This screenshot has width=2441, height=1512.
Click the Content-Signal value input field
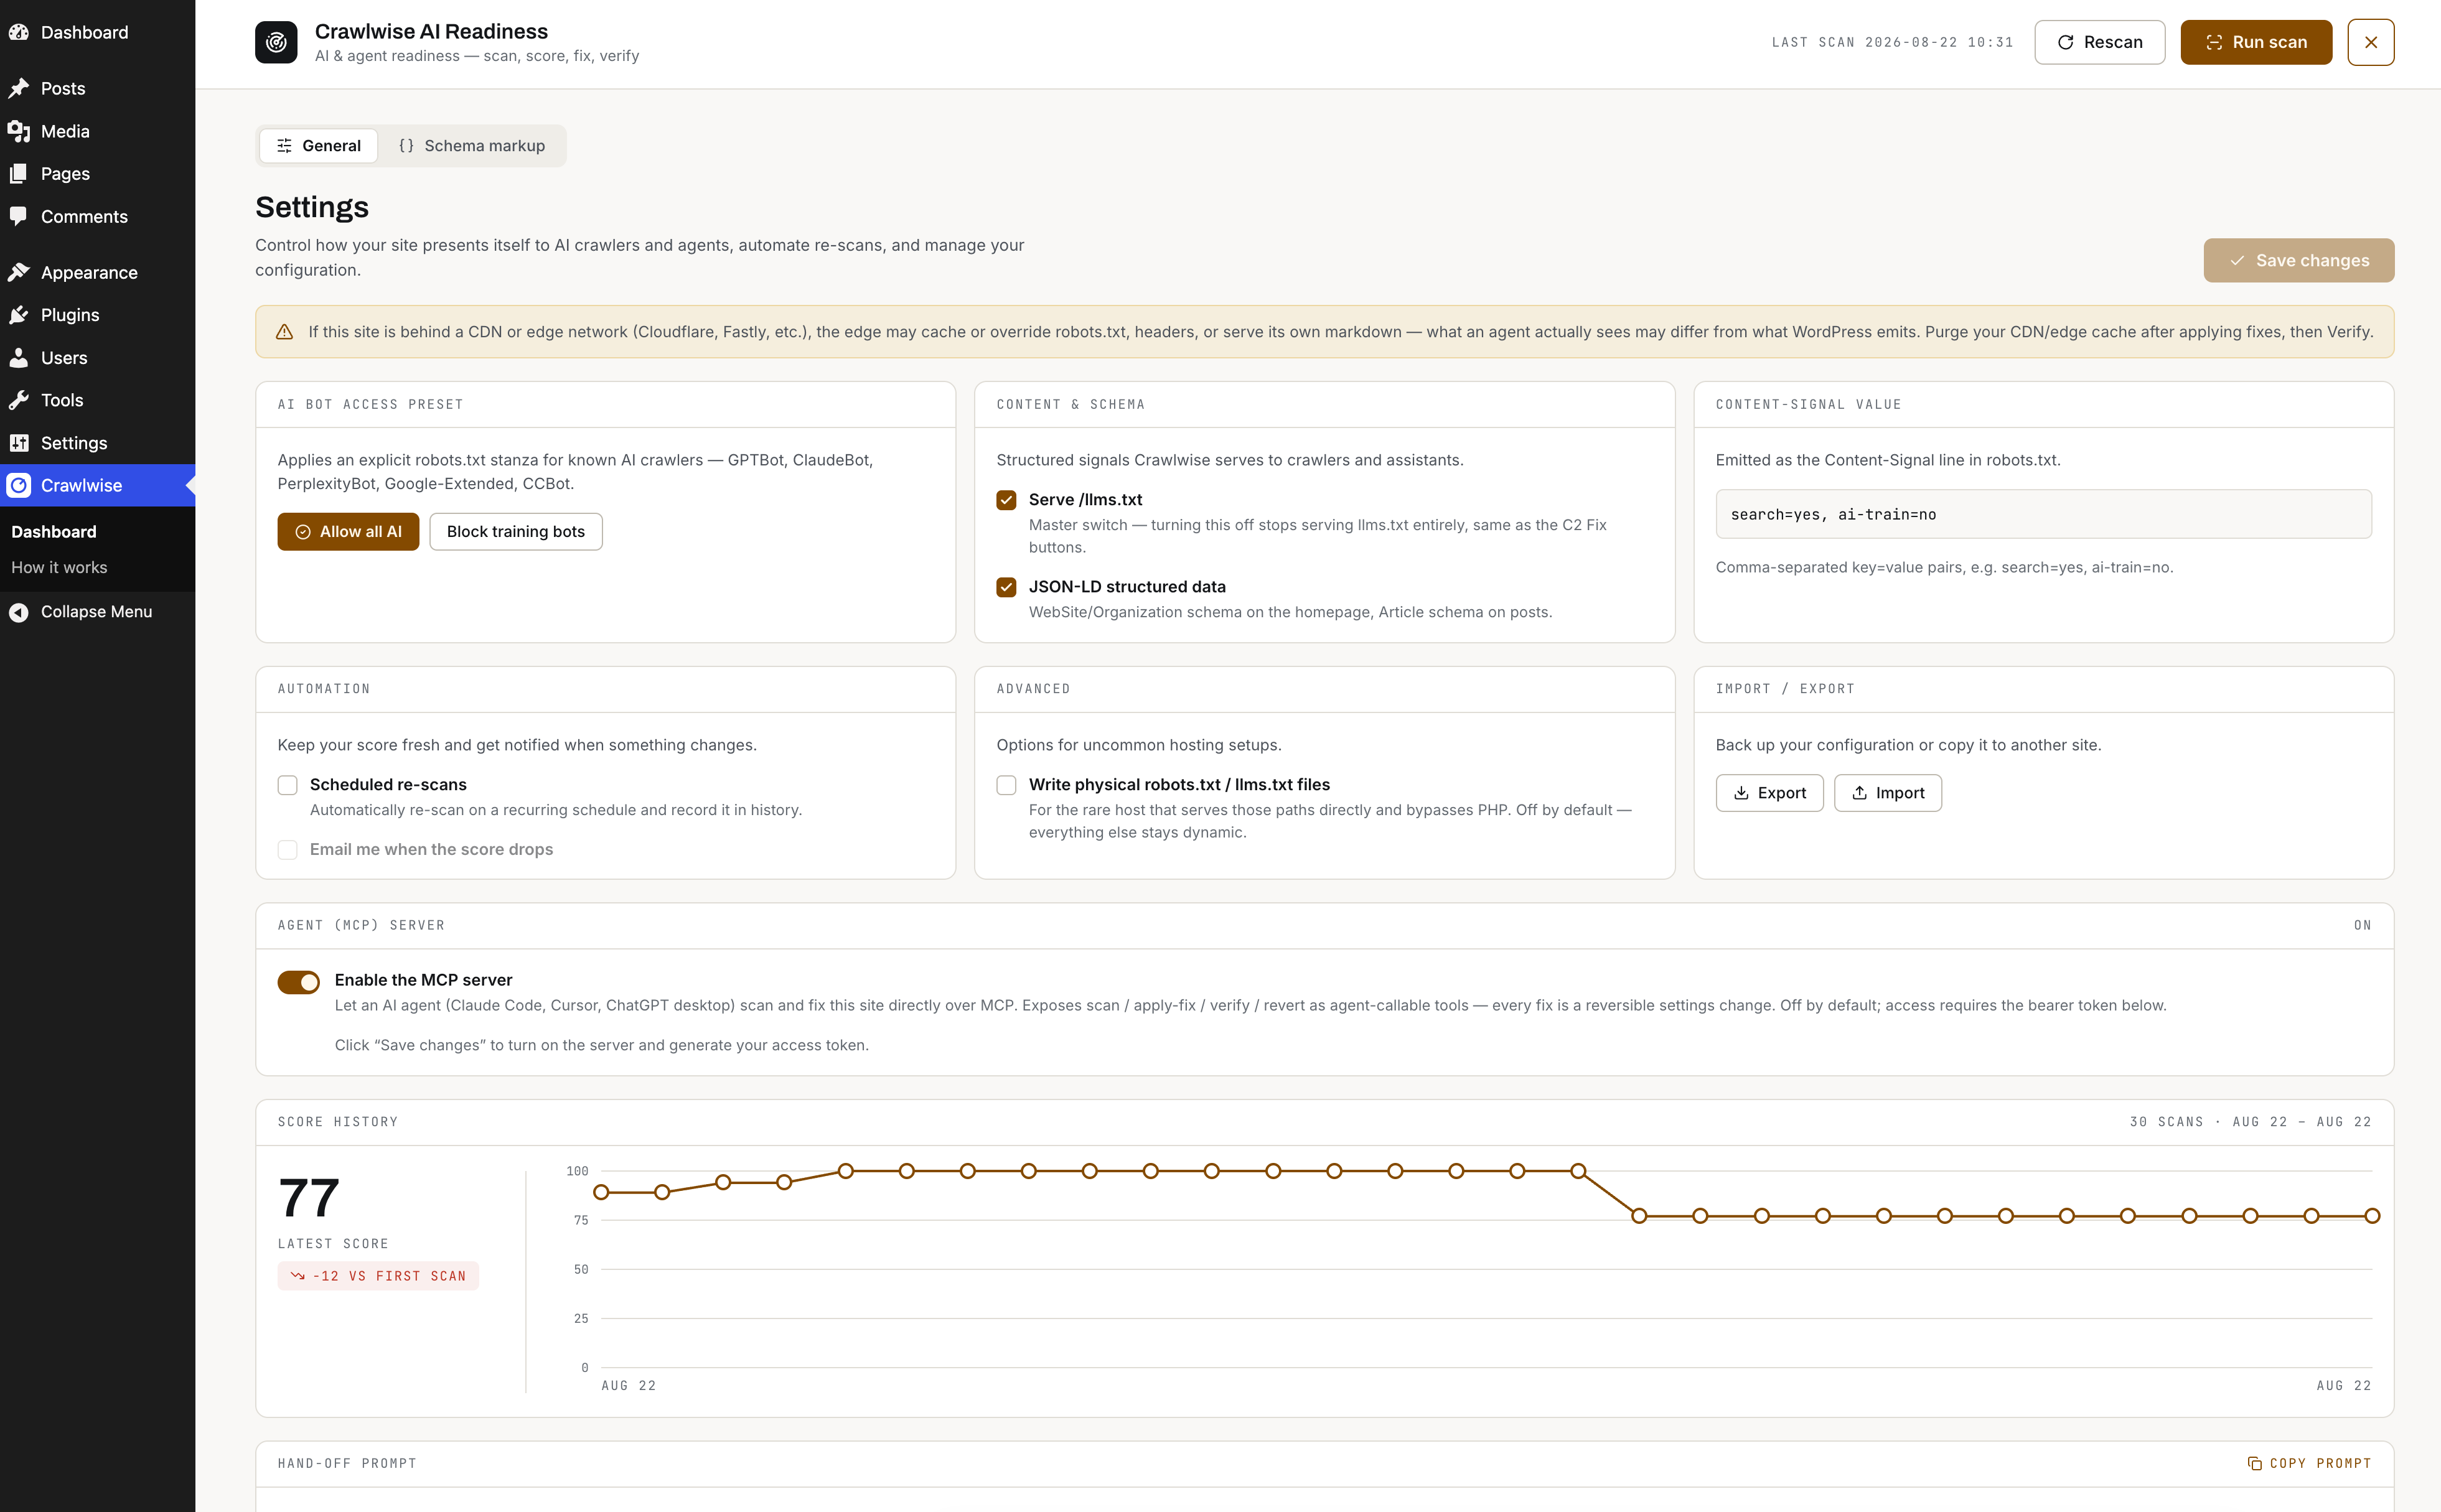[2043, 514]
